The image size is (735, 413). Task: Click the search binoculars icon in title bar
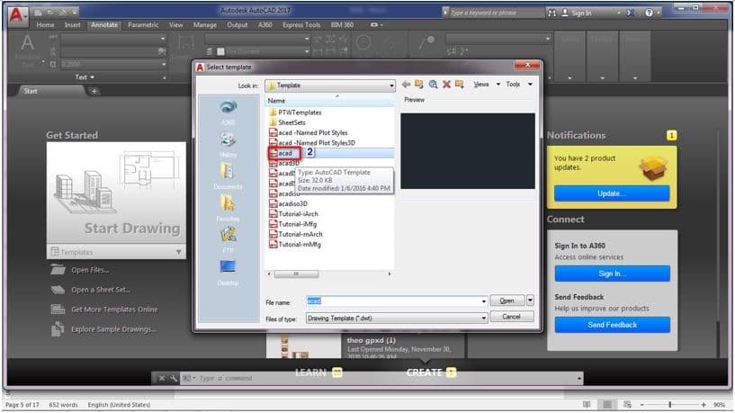pos(552,13)
